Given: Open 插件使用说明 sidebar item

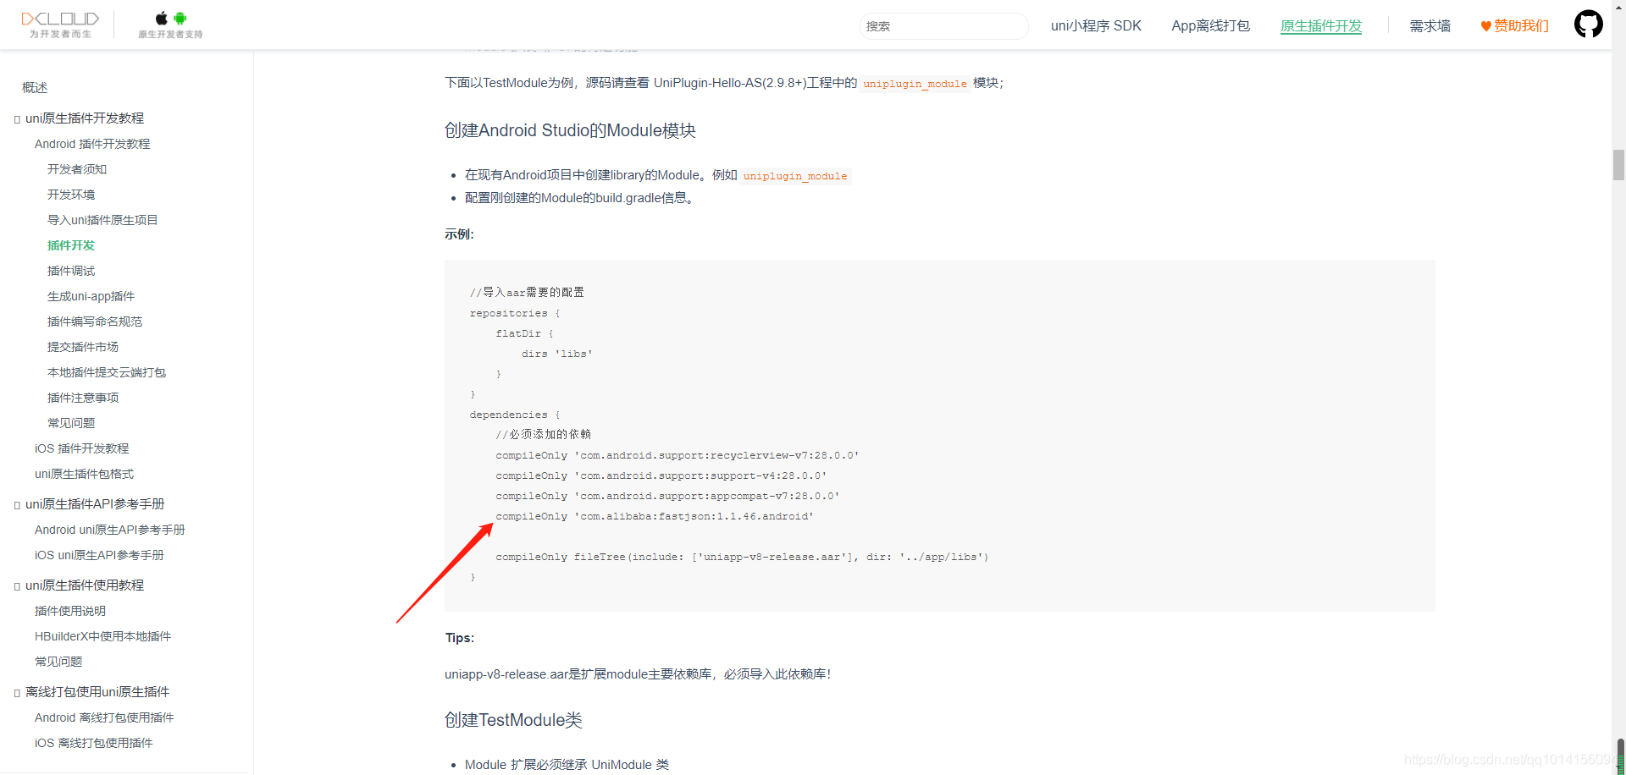Looking at the screenshot, I should click(70, 611).
